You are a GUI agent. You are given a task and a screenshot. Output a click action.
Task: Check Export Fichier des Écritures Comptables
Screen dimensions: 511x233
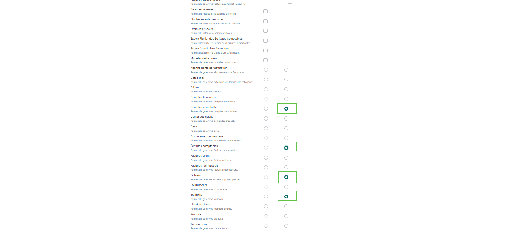click(x=265, y=41)
